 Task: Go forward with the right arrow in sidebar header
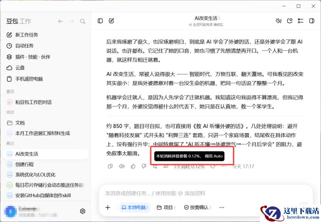click(x=72, y=21)
